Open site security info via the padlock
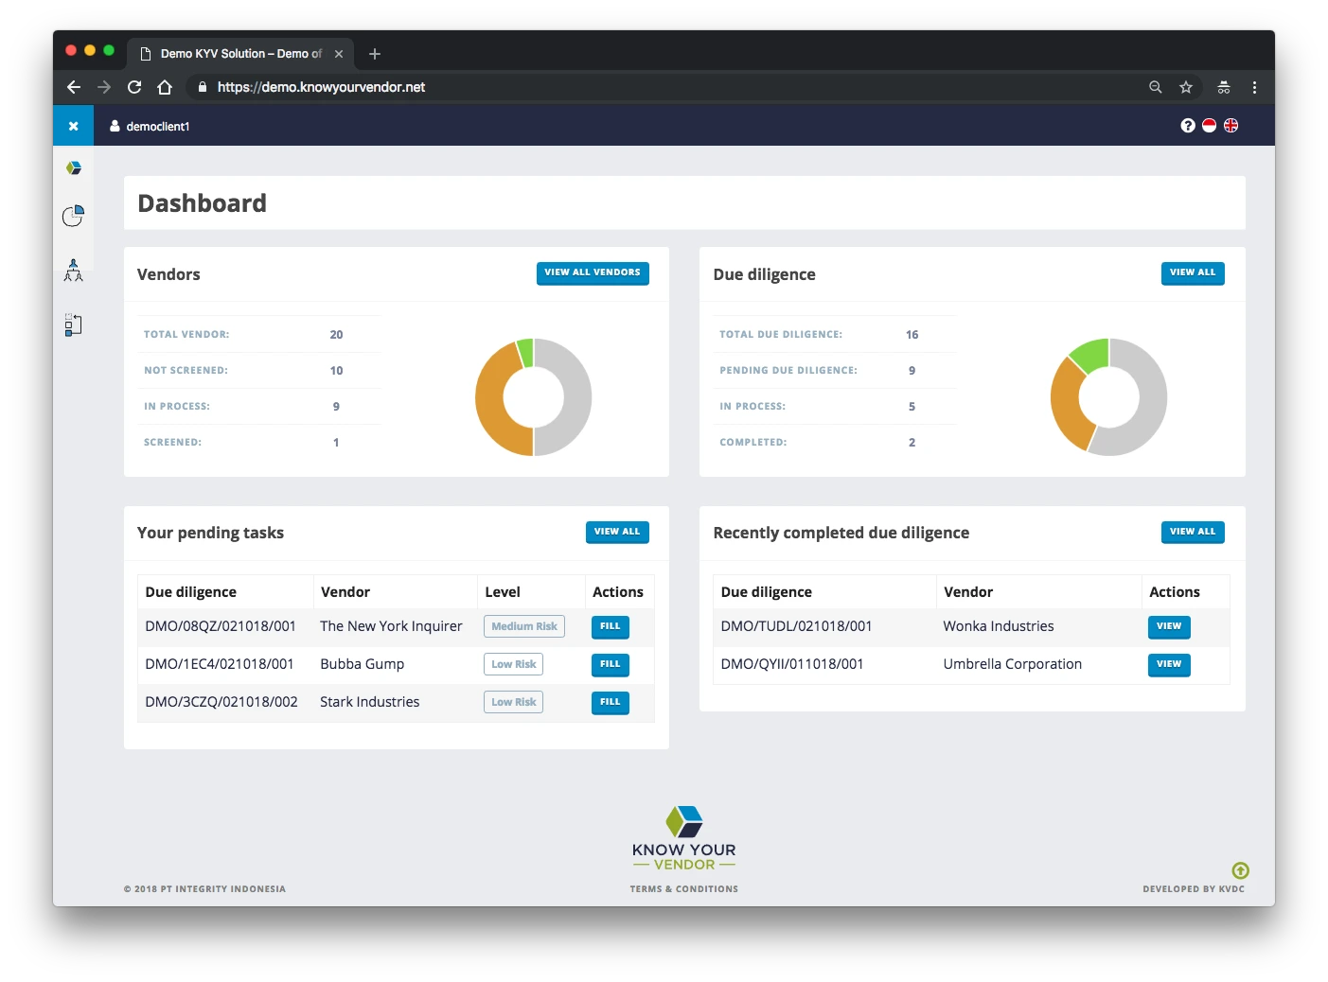1328x982 pixels. [x=201, y=86]
